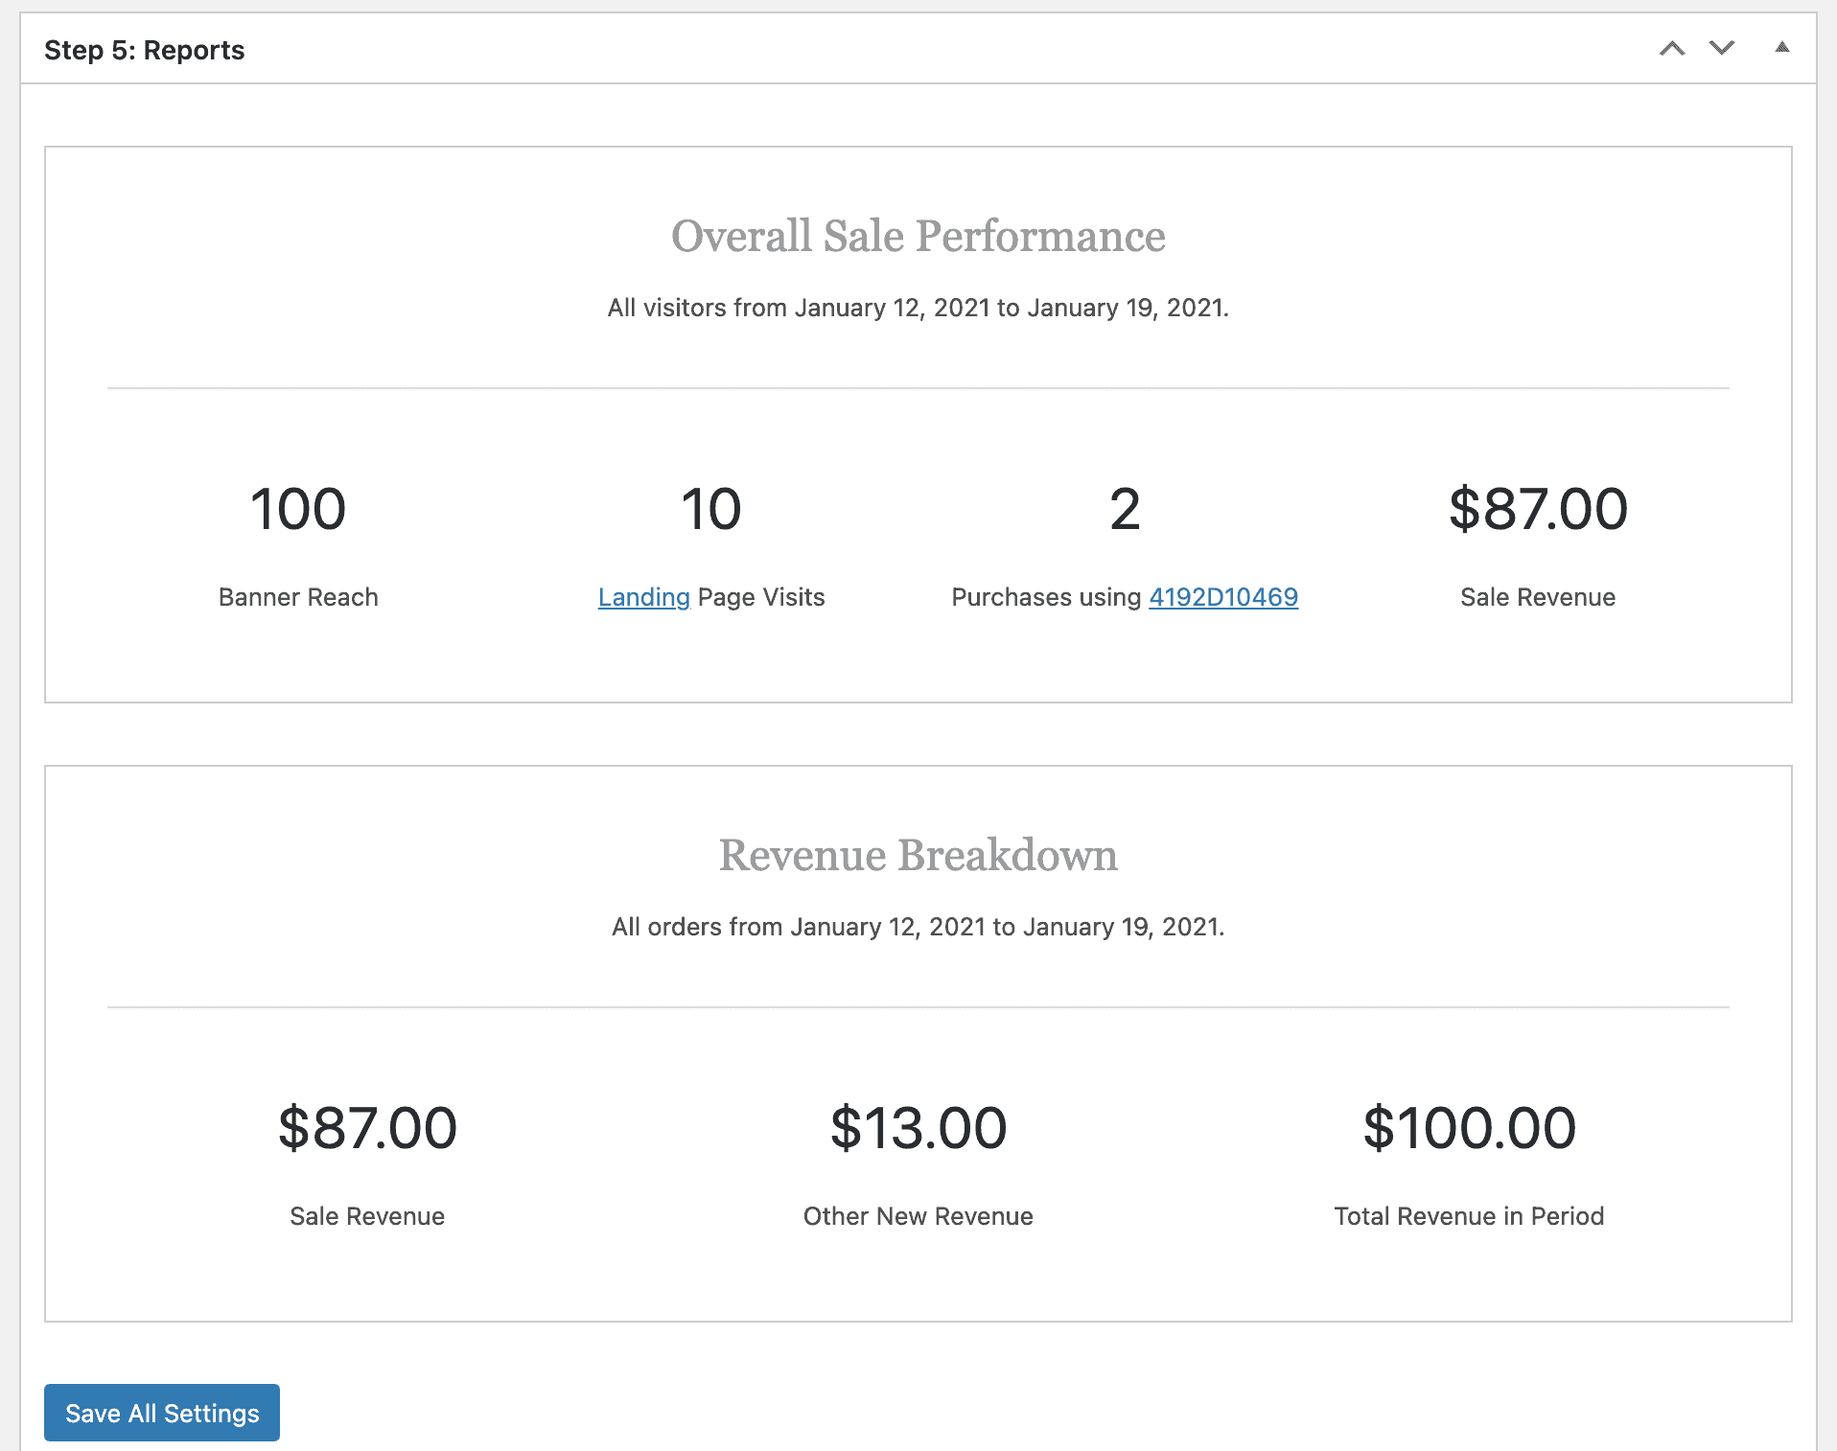
Task: Click the 'All visitors from January 12' text
Action: click(918, 308)
